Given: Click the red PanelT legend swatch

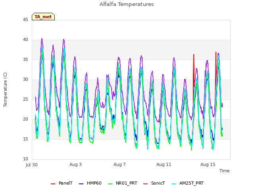Looking at the screenshot, I should click(53, 184).
